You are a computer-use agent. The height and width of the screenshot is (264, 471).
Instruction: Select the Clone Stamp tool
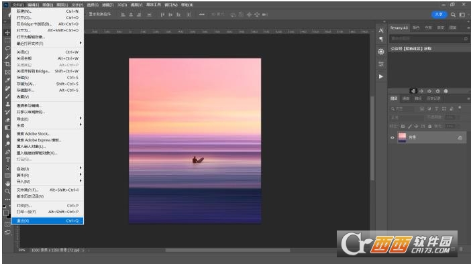click(x=7, y=104)
